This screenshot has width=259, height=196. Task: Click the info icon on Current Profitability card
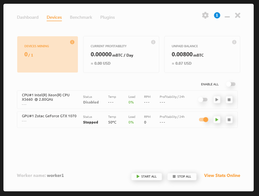point(153,42)
